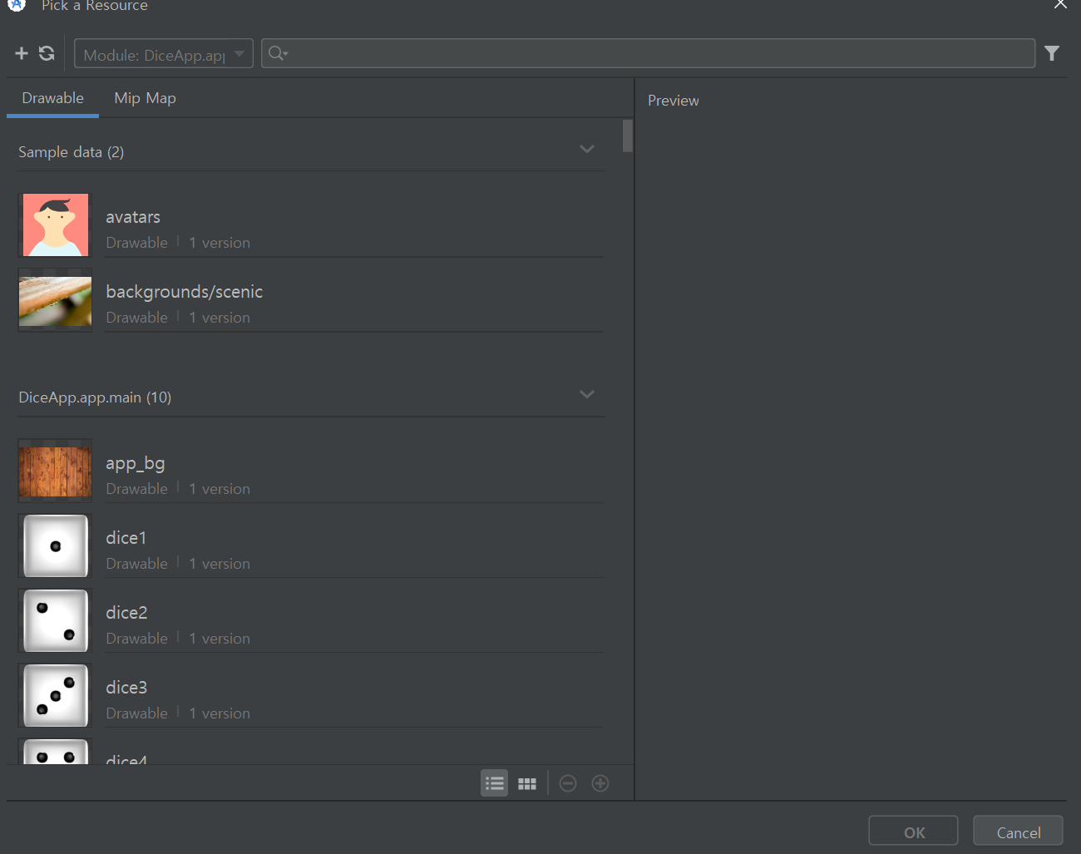Click the 'Drawable' label under app_bg
This screenshot has height=854, width=1081.
pyautogui.click(x=136, y=489)
